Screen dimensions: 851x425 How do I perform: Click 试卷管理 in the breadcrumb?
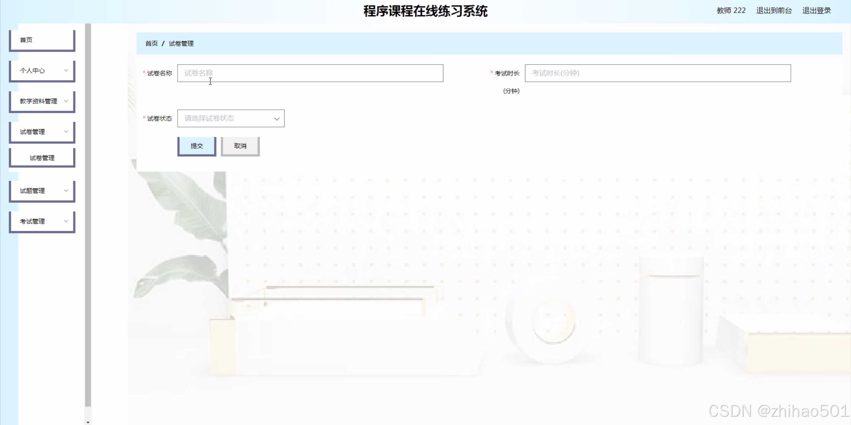[x=181, y=44]
